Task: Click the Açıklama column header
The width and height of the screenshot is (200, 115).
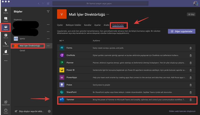Action: tap(96, 41)
